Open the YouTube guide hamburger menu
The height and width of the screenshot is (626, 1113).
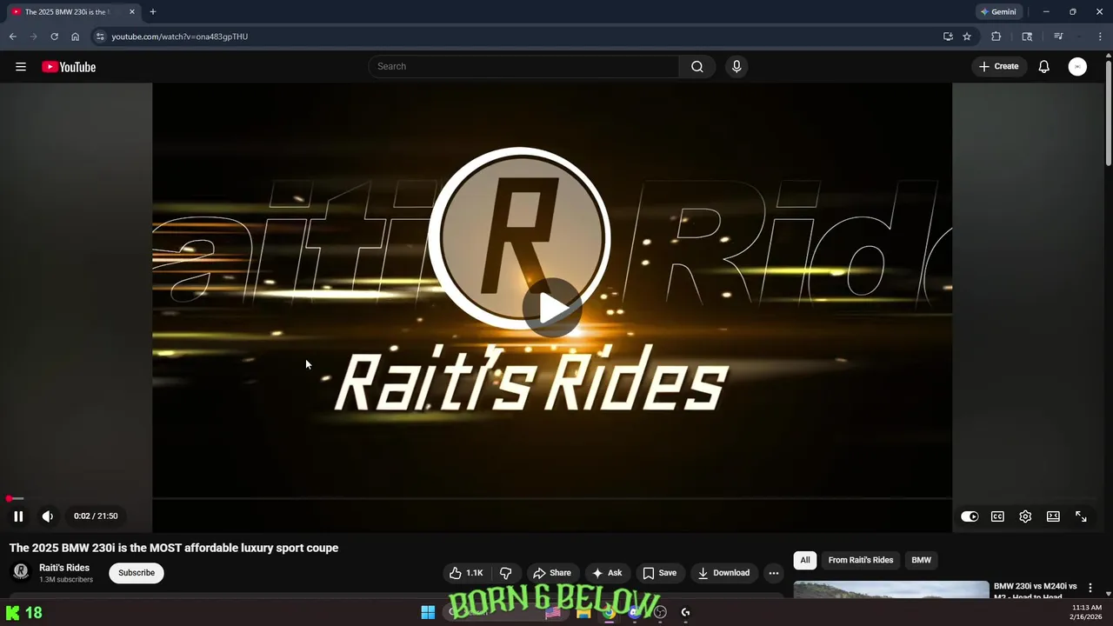click(21, 67)
